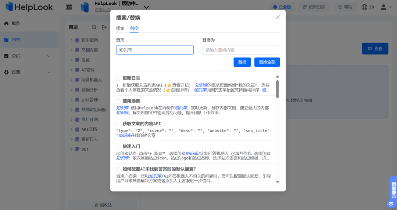Click the 新手指南 folder icon

coord(77,40)
